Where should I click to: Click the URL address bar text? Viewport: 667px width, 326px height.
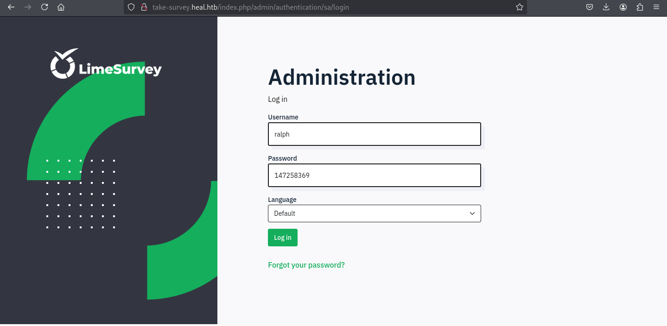point(251,7)
